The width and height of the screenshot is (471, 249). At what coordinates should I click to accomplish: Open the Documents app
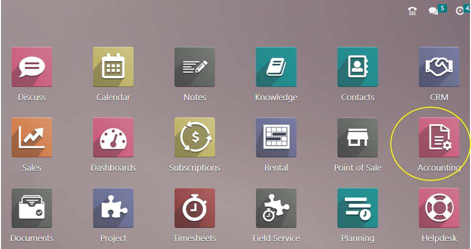coord(32,208)
